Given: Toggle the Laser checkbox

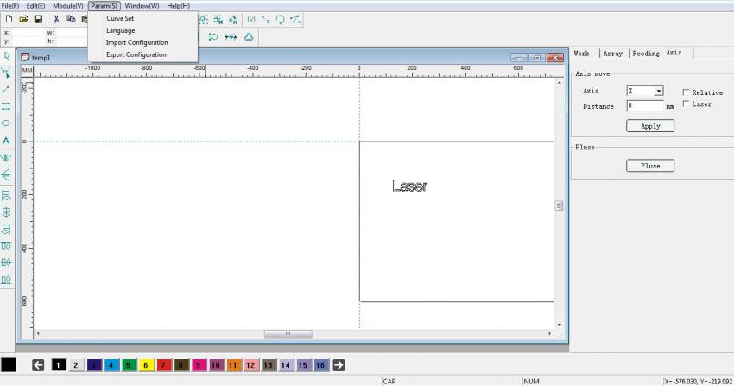Looking at the screenshot, I should pyautogui.click(x=686, y=104).
